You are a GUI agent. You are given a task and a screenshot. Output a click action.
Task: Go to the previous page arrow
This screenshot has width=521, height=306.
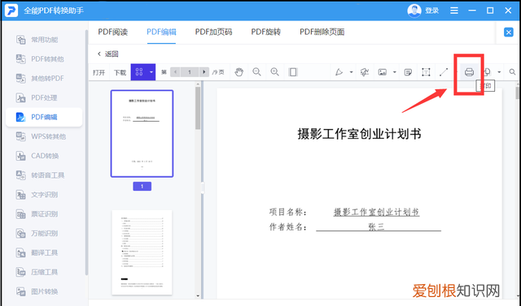(175, 72)
